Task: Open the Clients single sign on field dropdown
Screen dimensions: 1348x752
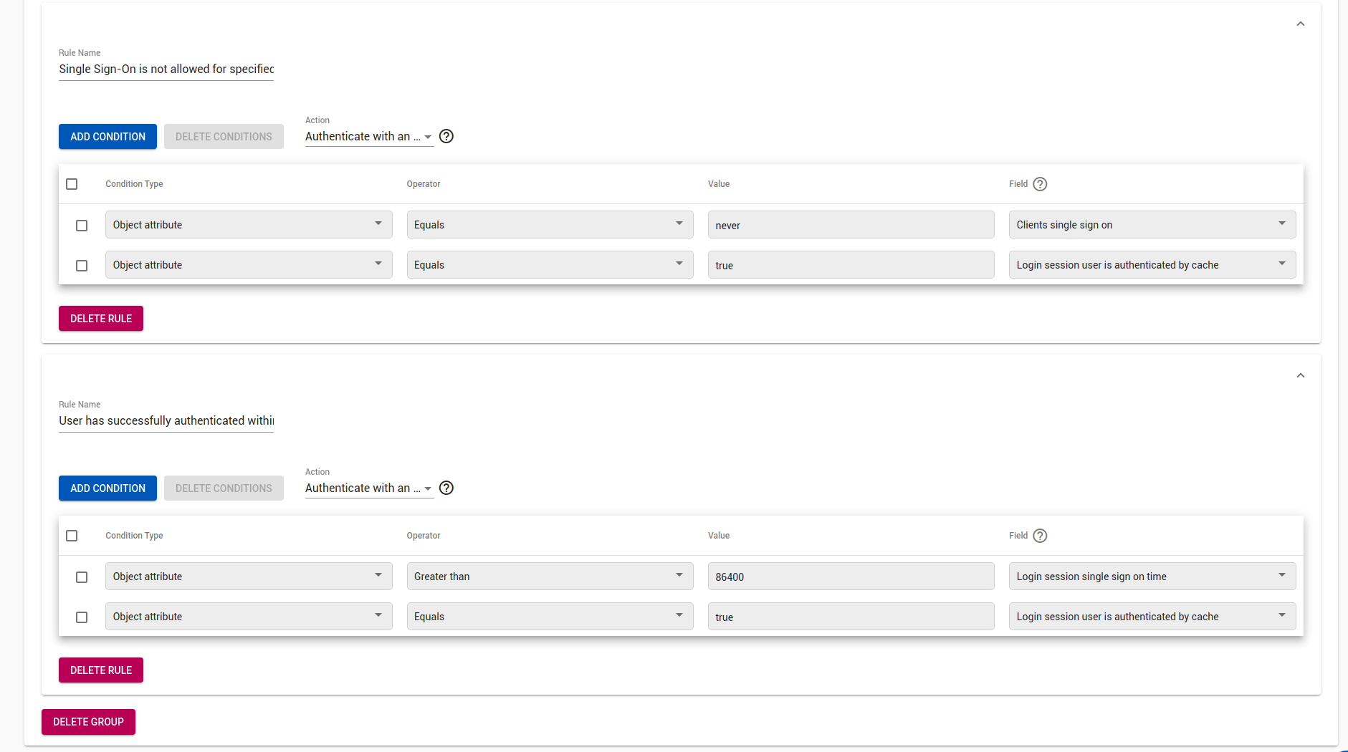Action: [1152, 225]
